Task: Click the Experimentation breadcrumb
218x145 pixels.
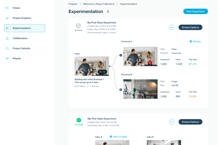Action: [x=128, y=4]
